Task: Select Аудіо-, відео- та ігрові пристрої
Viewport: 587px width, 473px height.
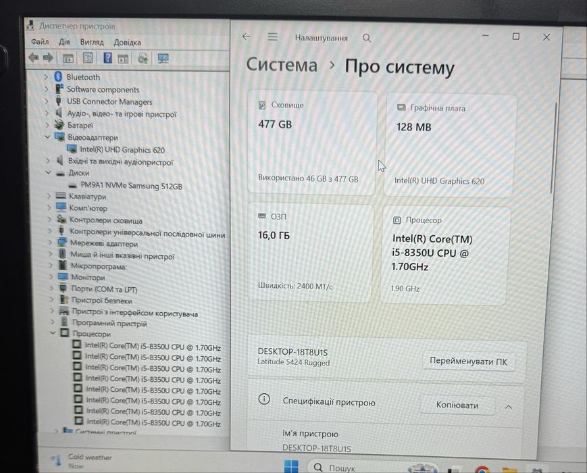Action: (122, 114)
